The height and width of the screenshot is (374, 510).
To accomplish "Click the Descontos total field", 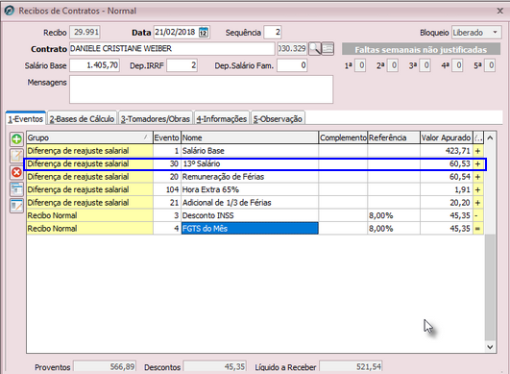I will coord(215,367).
